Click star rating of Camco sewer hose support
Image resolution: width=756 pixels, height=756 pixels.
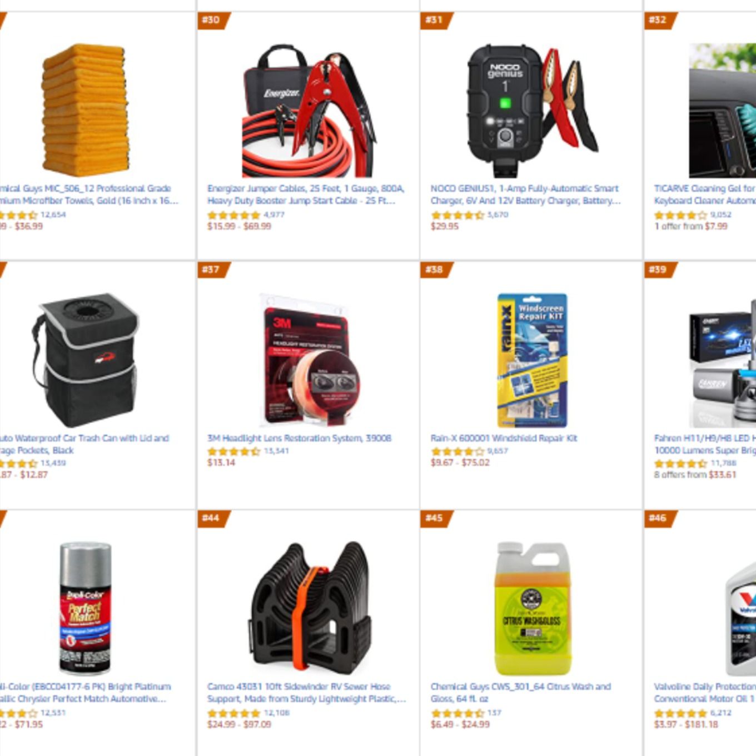pos(233,713)
